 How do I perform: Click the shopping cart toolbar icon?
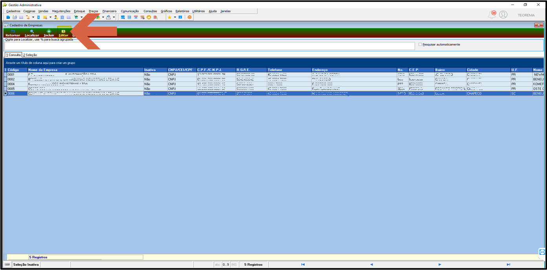(x=76, y=17)
